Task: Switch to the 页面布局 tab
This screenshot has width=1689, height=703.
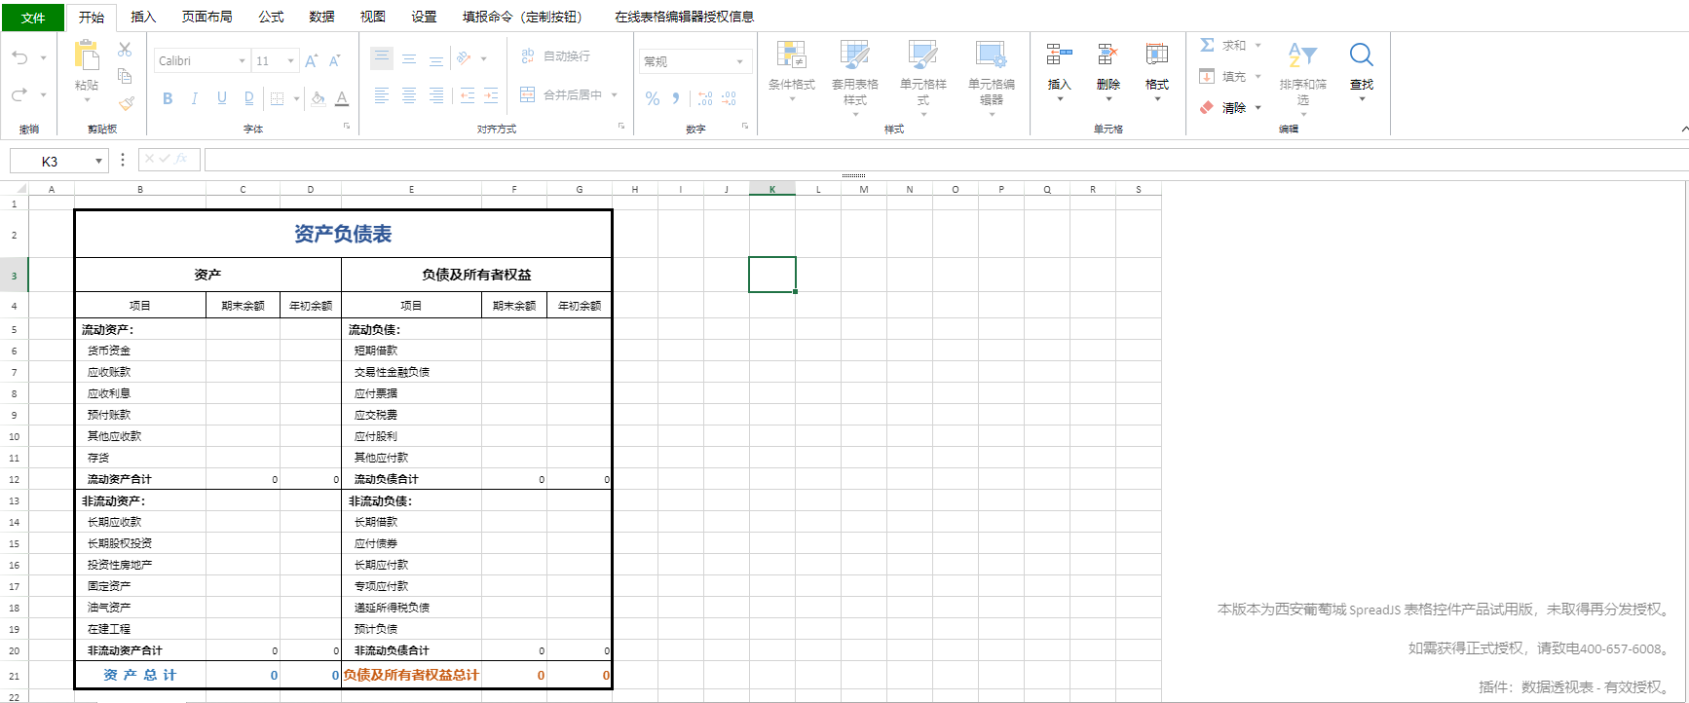Action: coord(206,17)
